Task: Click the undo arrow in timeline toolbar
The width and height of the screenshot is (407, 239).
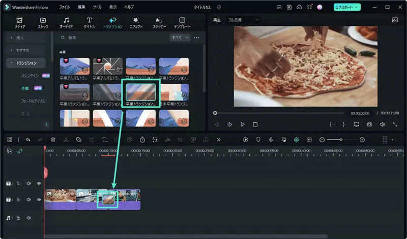Action: 28,140
